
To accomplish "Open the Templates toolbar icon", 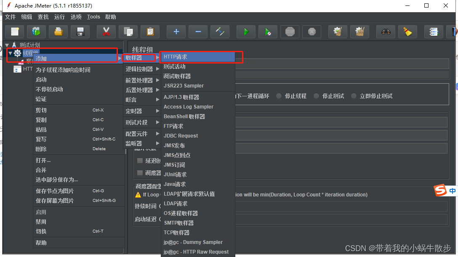I will (x=36, y=32).
